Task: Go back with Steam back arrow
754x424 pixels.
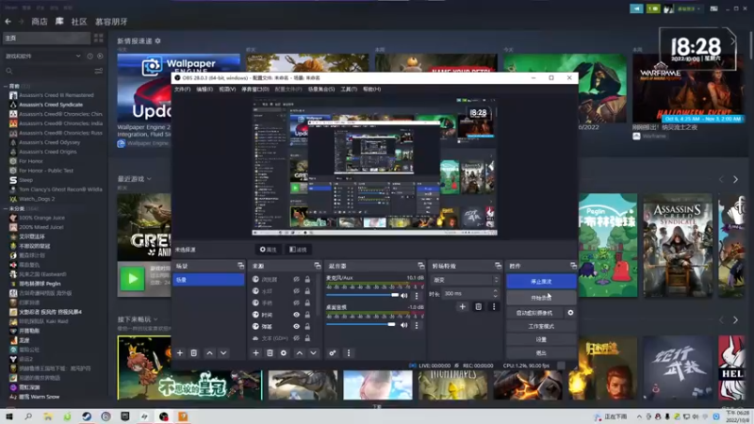Action: 8,22
